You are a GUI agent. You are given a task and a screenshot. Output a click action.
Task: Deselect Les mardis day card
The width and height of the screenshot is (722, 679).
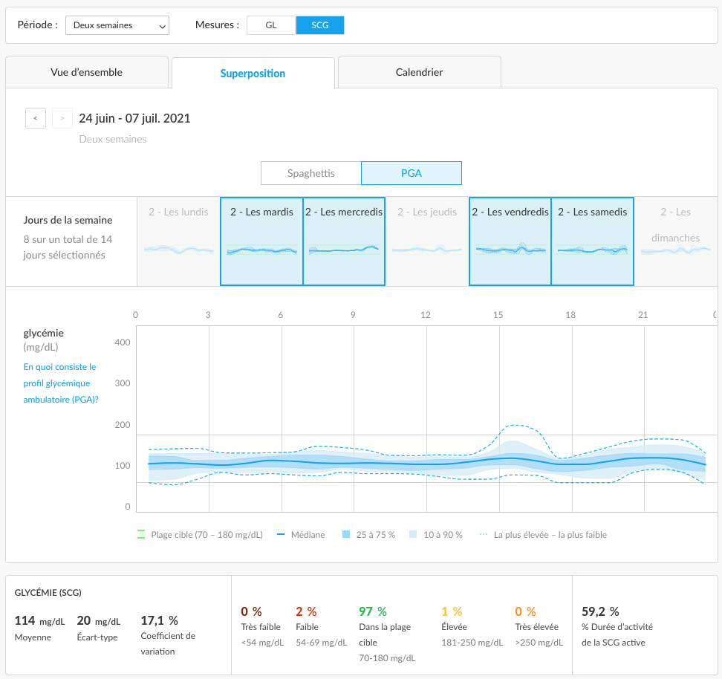tap(261, 241)
